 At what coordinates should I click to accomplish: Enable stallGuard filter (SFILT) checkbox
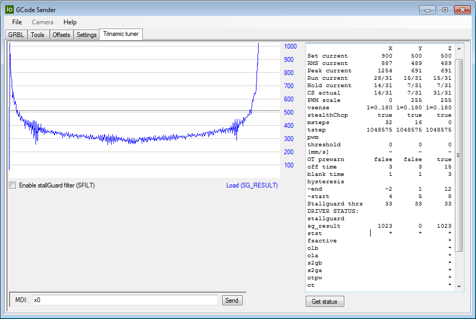pyautogui.click(x=13, y=185)
